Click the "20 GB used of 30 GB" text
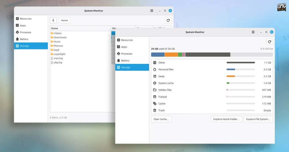Viewport: 289px width, 152px height. click(x=163, y=49)
